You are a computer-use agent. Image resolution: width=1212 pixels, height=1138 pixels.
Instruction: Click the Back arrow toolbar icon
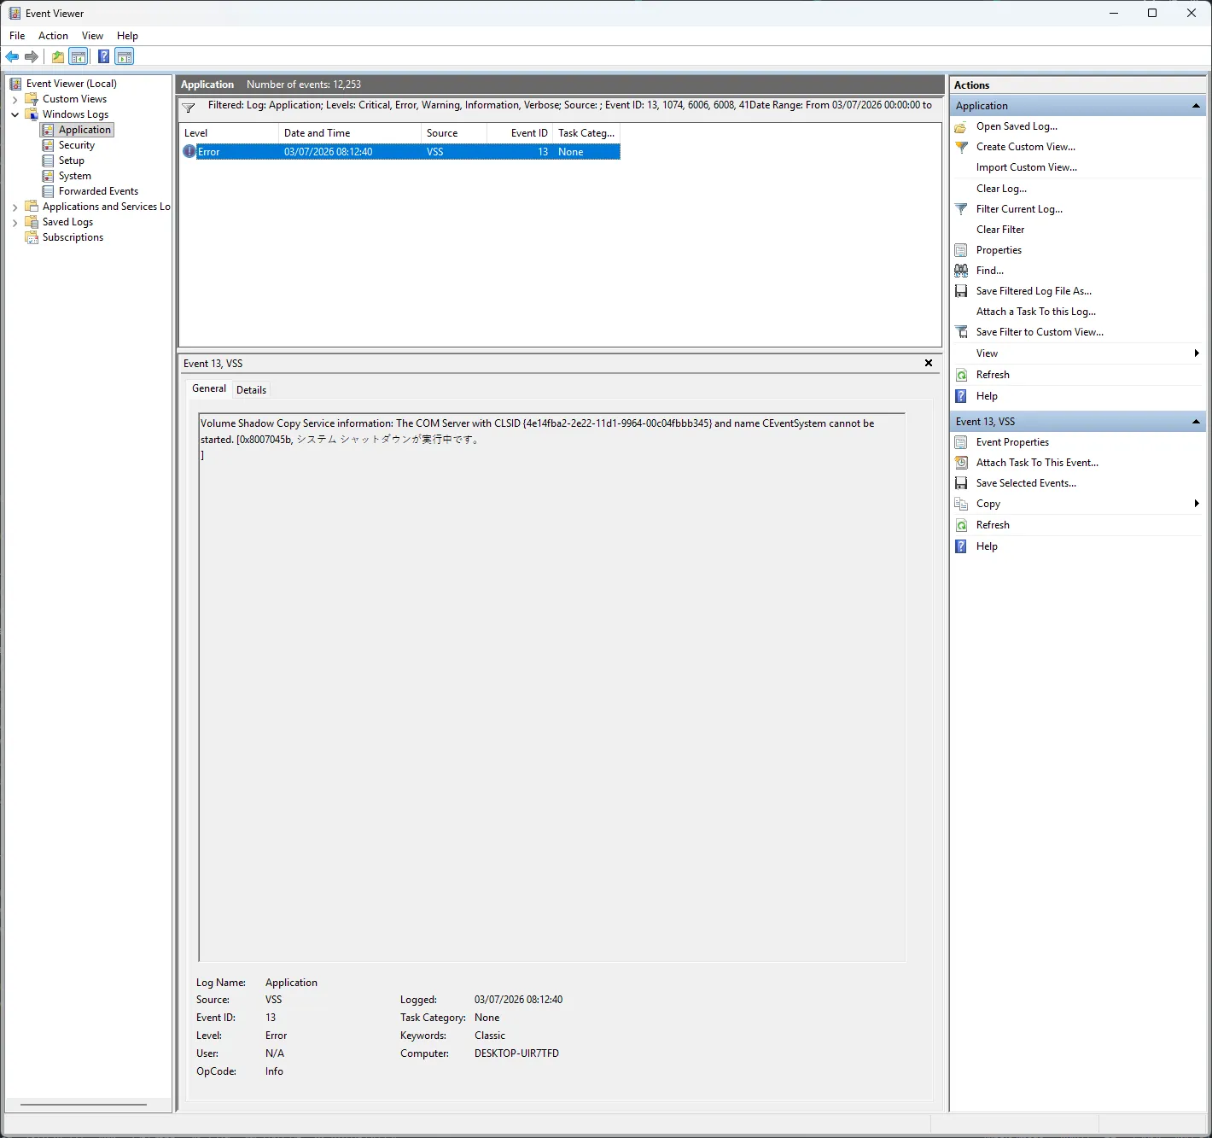(x=12, y=56)
